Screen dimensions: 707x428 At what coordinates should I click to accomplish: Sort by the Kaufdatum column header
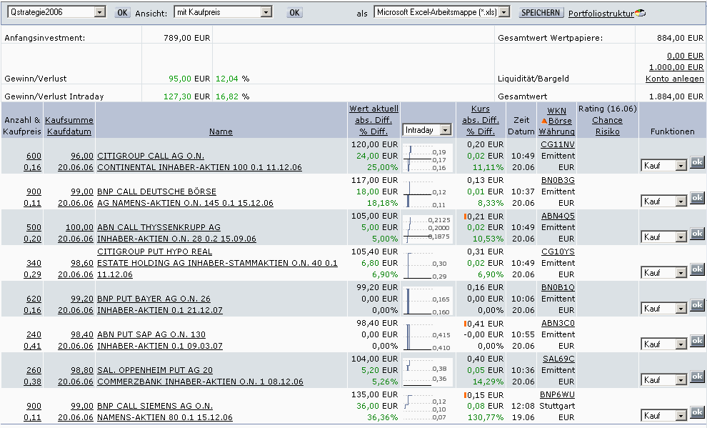click(70, 131)
